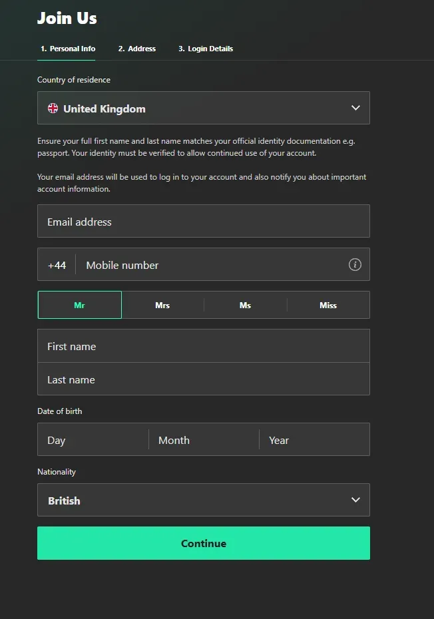Click the Last name input

203,379
